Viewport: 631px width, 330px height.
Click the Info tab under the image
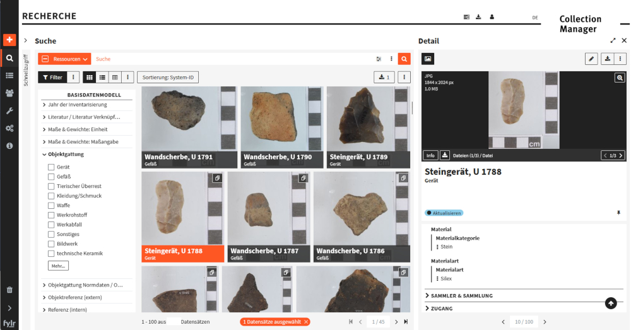[430, 155]
